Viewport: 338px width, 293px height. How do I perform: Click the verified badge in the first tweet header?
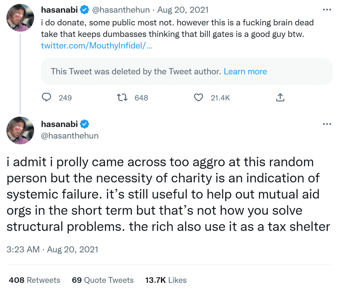pos(84,10)
